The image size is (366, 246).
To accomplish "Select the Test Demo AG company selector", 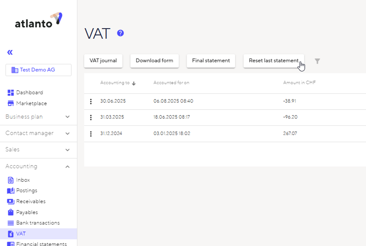I will point(38,70).
